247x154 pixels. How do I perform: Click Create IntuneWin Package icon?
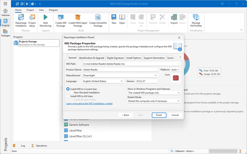click(98, 18)
